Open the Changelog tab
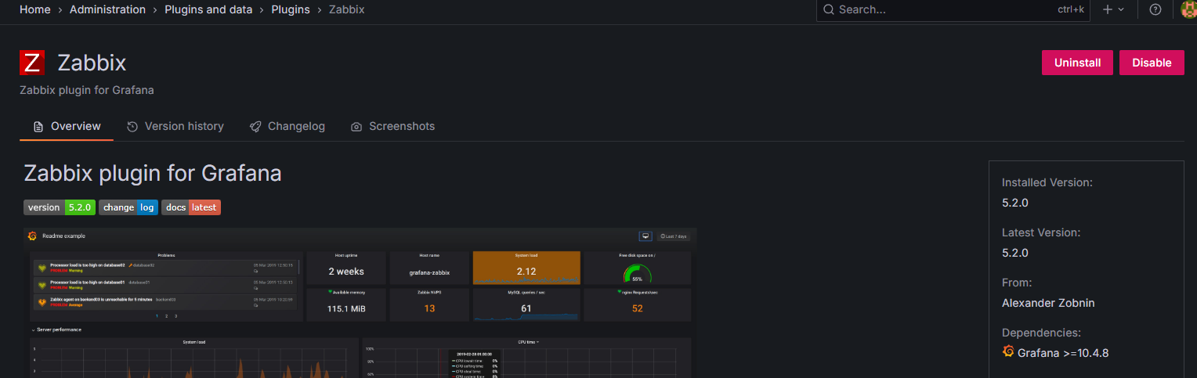Screen dimensions: 1197x378 pyautogui.click(x=287, y=127)
